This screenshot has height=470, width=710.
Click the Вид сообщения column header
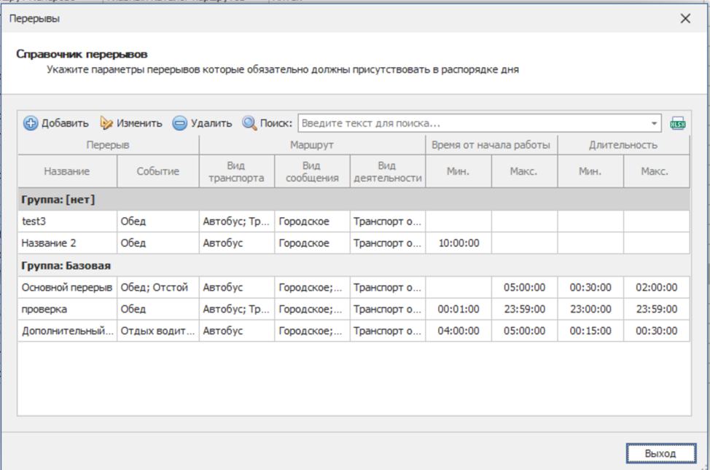[311, 171]
